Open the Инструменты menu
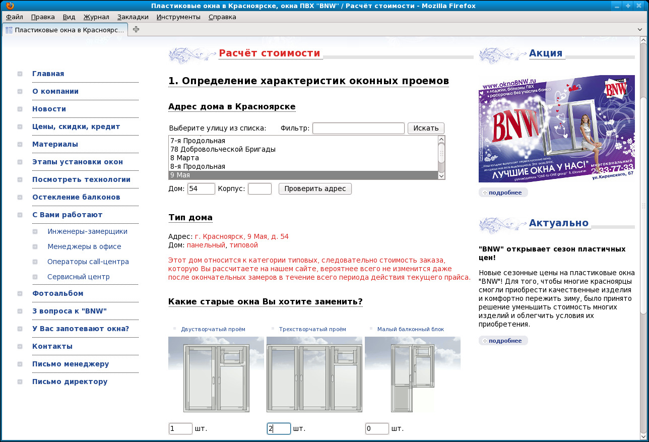This screenshot has width=649, height=442. pos(178,17)
